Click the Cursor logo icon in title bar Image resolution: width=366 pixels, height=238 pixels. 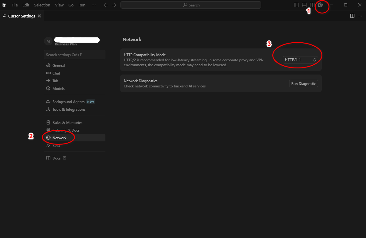(x=4, y=5)
